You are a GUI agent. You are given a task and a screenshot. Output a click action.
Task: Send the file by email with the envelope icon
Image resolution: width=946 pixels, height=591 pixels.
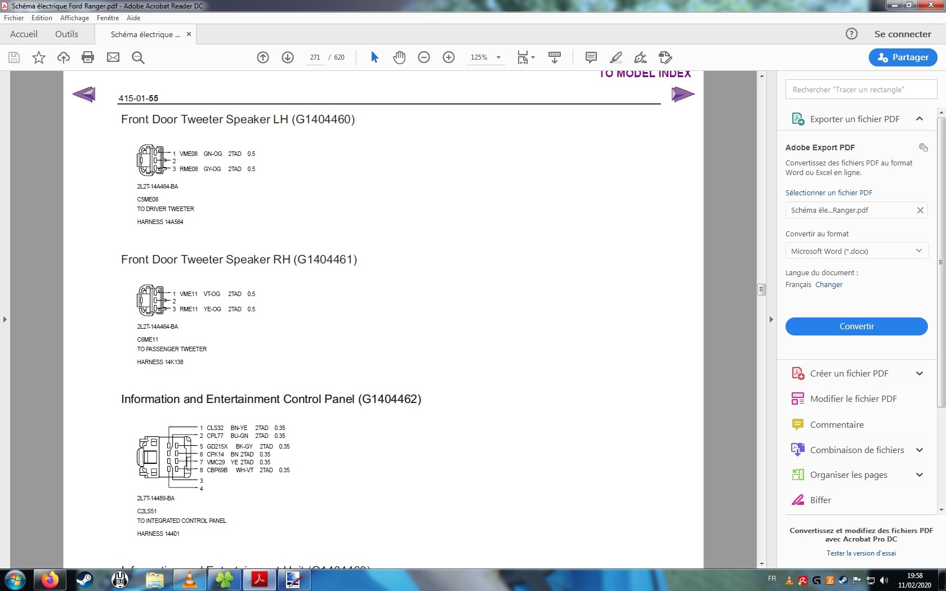point(113,57)
